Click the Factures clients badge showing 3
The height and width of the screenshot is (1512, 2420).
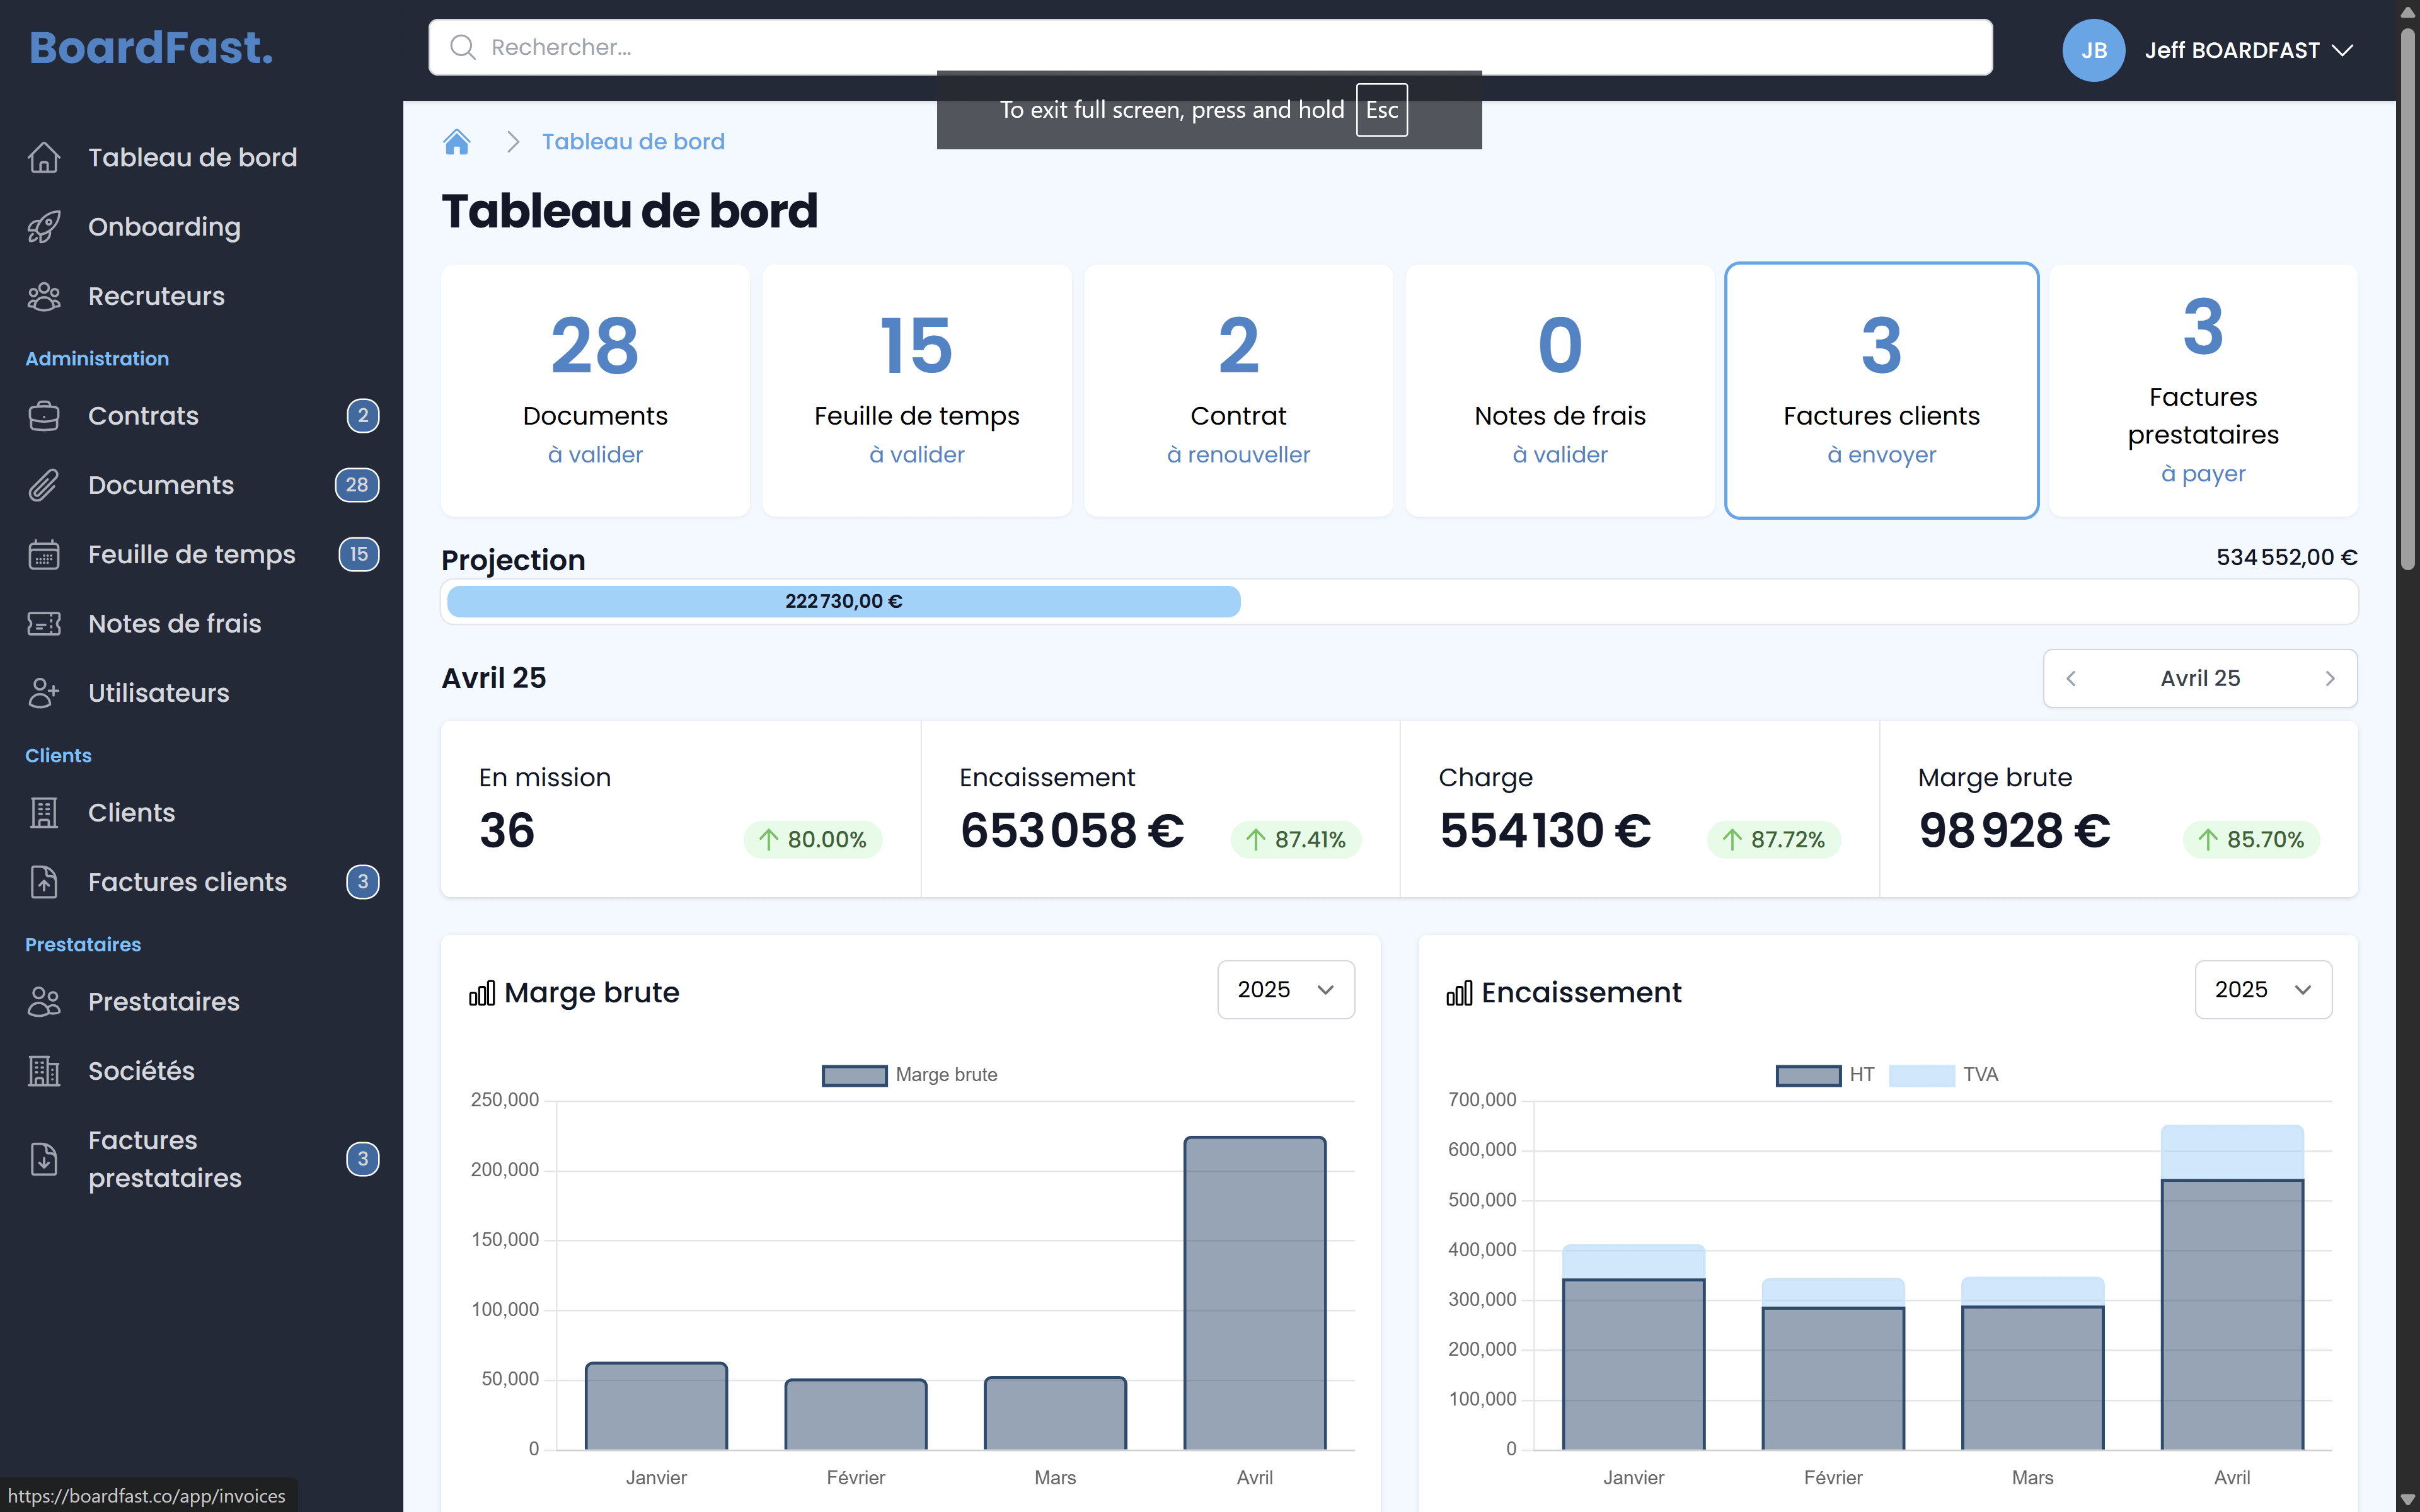click(363, 882)
